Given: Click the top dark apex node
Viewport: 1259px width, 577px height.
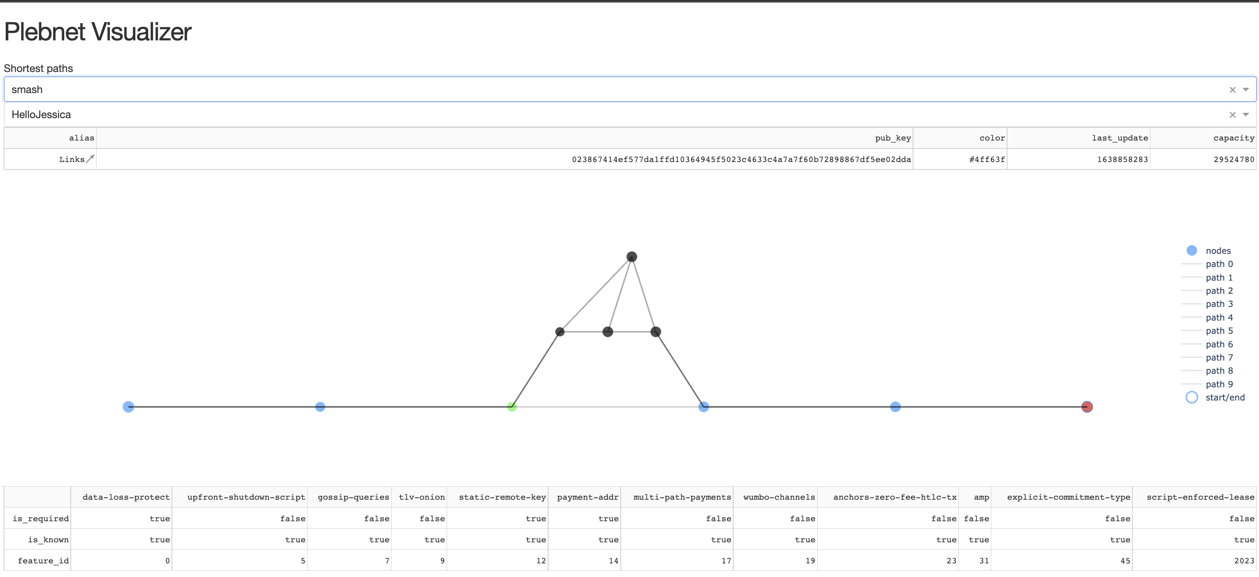Looking at the screenshot, I should [631, 257].
